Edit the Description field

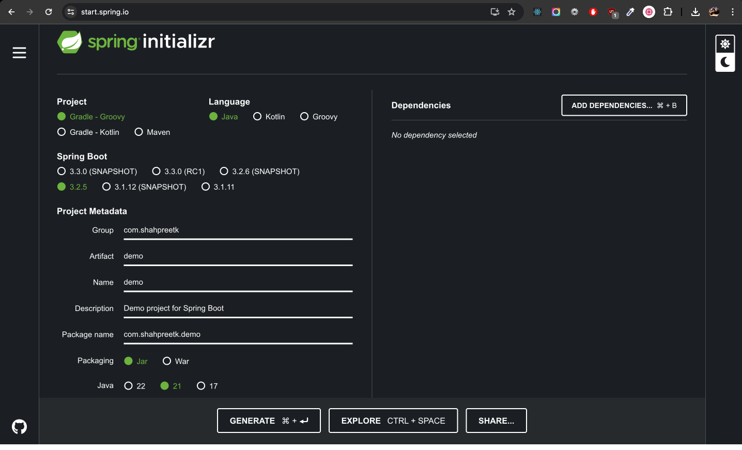[238, 308]
